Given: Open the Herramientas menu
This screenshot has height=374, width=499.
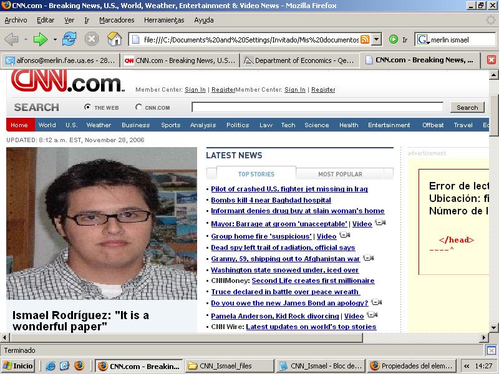Looking at the screenshot, I should point(164,20).
